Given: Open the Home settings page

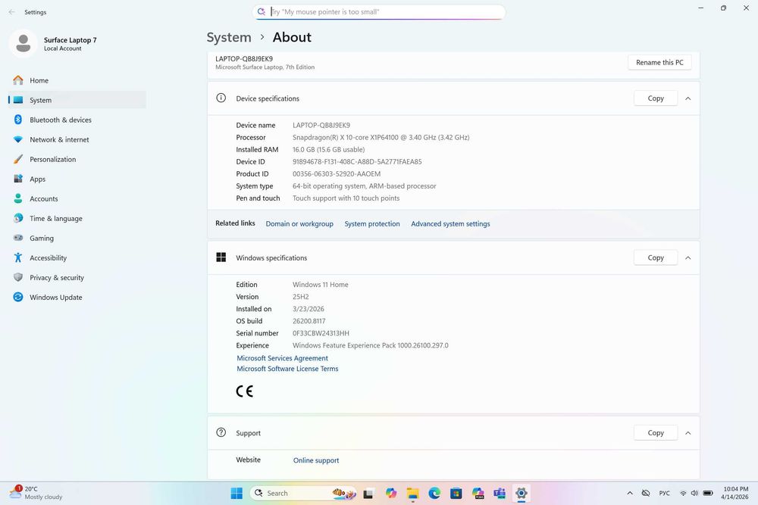Looking at the screenshot, I should pos(77,80).
